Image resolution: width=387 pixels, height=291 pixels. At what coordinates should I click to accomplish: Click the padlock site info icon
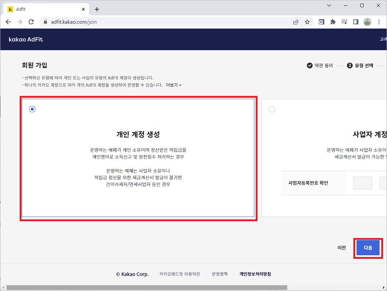pyautogui.click(x=45, y=22)
